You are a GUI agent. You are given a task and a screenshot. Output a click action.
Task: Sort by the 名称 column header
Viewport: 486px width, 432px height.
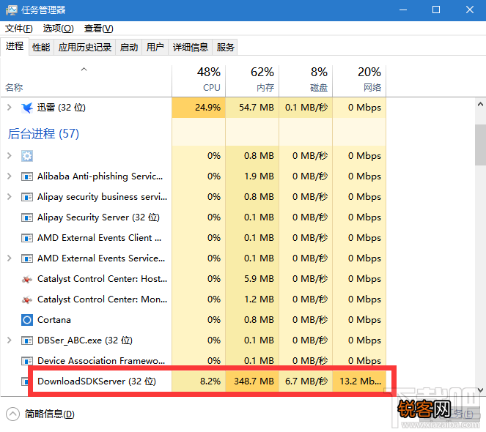[x=86, y=81]
